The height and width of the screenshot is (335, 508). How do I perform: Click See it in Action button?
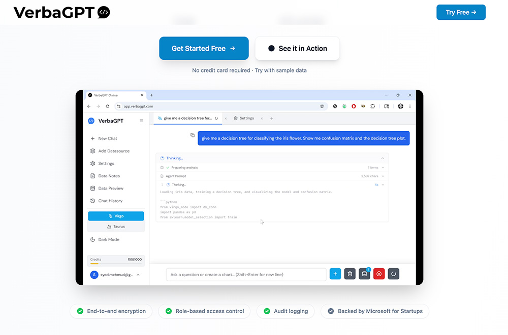tap(297, 48)
